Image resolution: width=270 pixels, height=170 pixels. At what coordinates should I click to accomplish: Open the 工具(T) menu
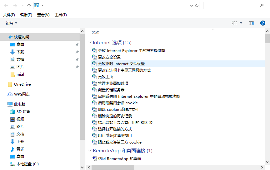coord(61,15)
